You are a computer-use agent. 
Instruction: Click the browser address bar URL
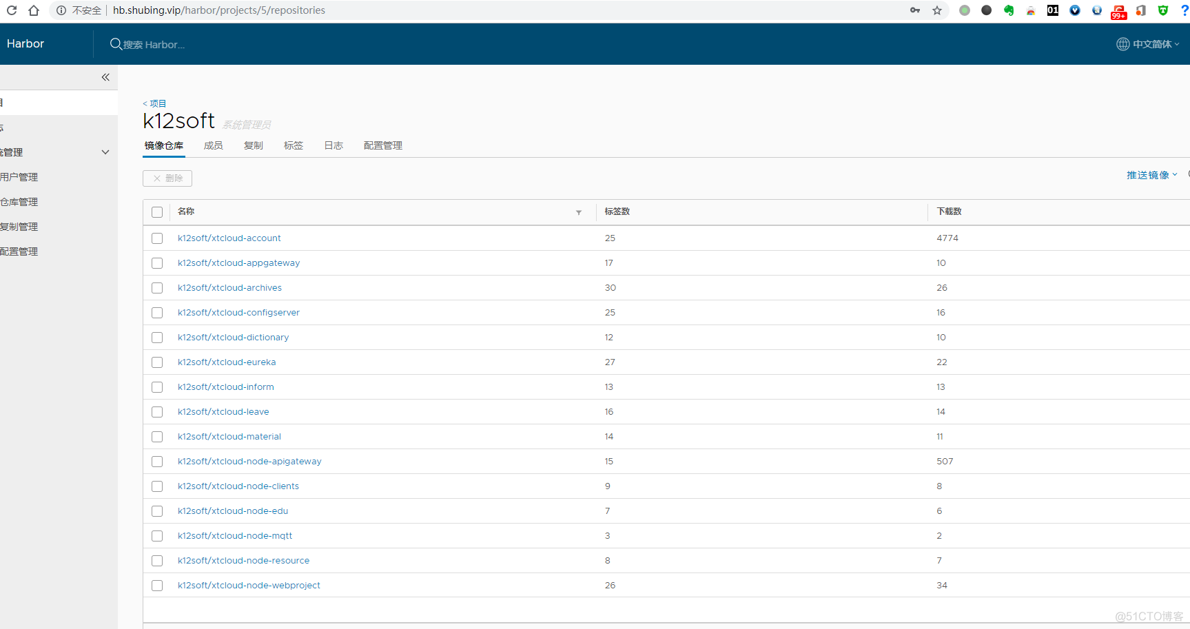(219, 10)
